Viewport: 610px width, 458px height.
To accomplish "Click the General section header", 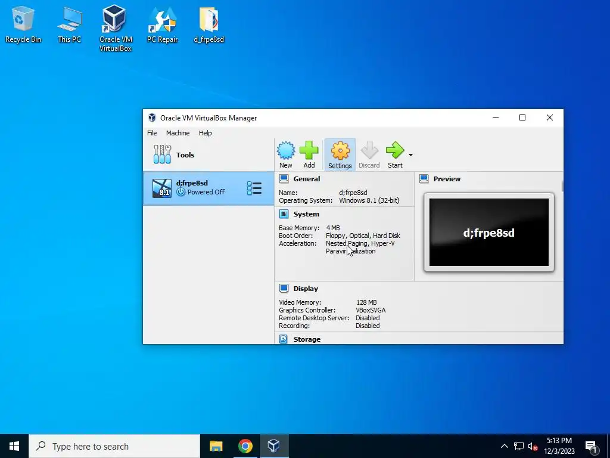I will [x=307, y=179].
